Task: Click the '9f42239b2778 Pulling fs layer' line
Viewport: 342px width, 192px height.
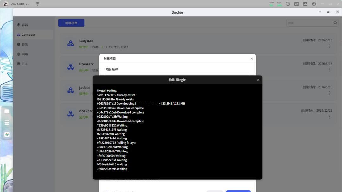Action: point(117,143)
